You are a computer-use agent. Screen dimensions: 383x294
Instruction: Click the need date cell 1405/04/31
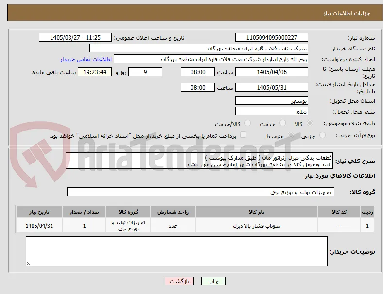39,226
